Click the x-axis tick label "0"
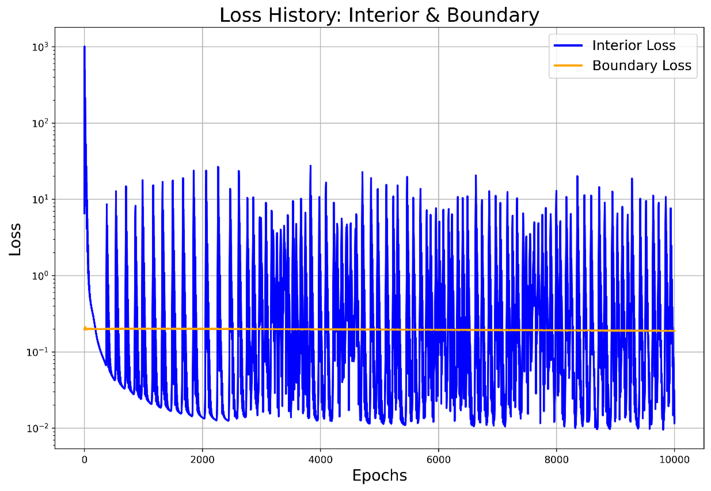 (x=85, y=459)
